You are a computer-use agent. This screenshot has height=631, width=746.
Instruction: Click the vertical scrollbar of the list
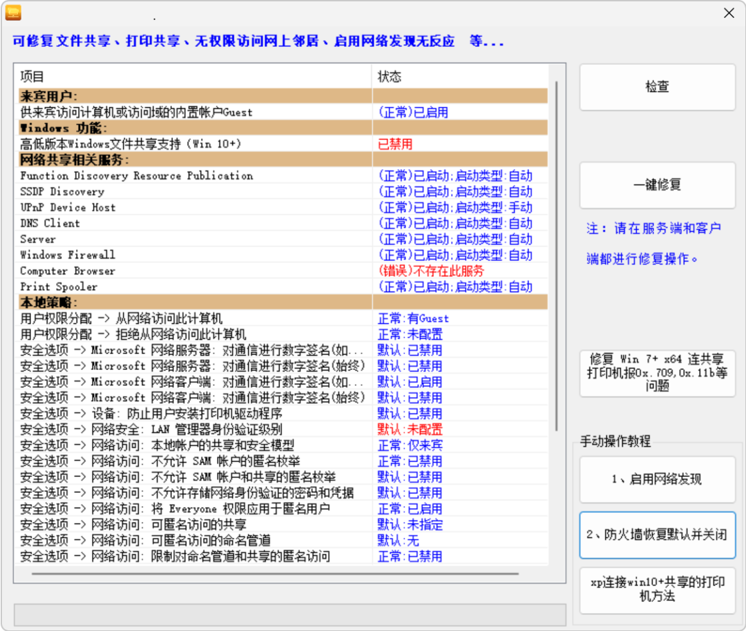(x=556, y=257)
